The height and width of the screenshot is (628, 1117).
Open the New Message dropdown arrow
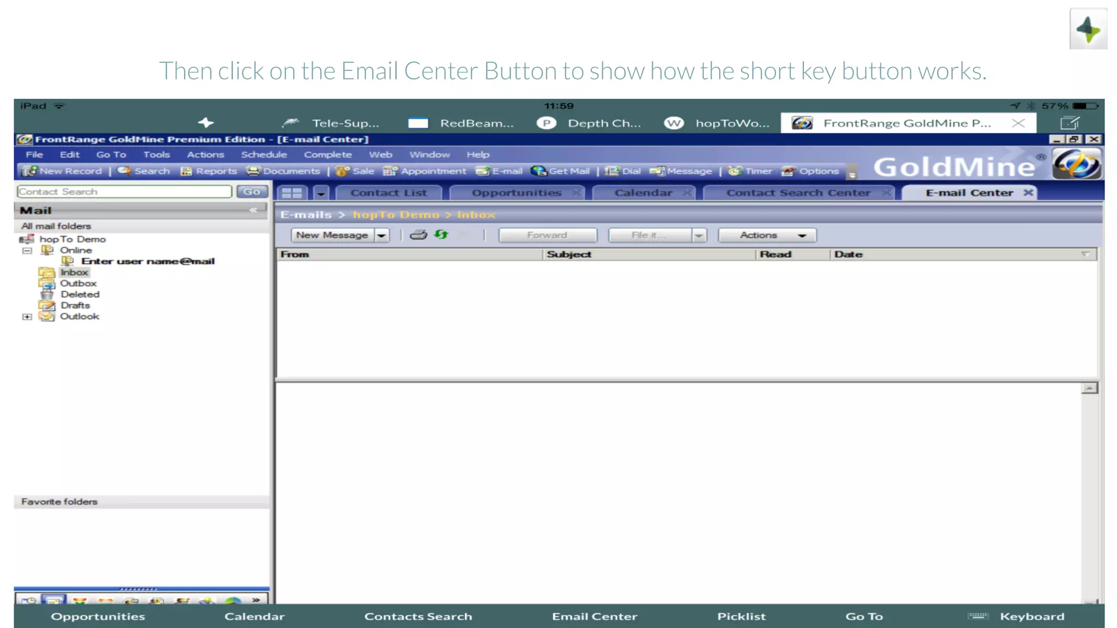coord(382,235)
